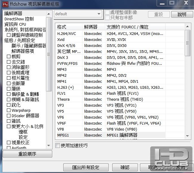The height and width of the screenshot is (173, 194).
Task: Enable the 裁剪 filter checkbox
Action: (9, 56)
